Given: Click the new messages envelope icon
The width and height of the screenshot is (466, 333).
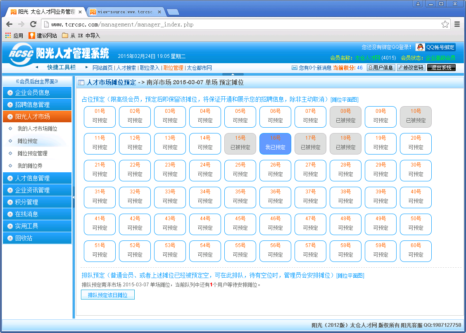Looking at the screenshot, I should click(x=295, y=68).
